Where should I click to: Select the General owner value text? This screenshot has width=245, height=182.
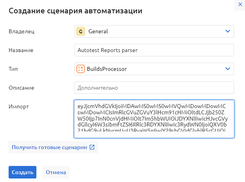[98, 31]
